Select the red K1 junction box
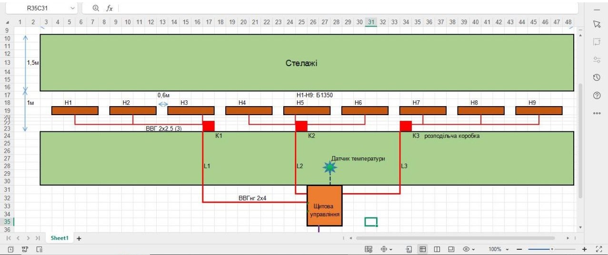Image resolution: width=608 pixels, height=255 pixels. pos(209,126)
